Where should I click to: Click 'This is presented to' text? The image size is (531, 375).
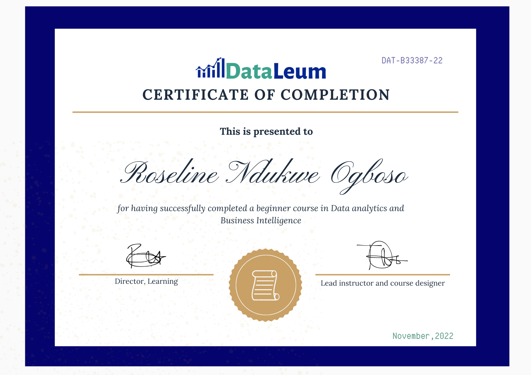[x=266, y=132]
